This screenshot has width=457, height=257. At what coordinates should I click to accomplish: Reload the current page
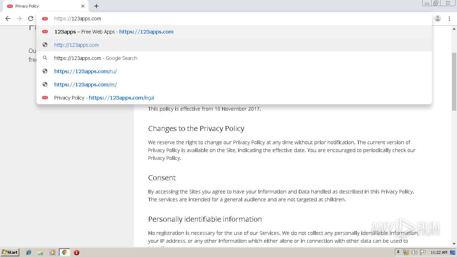tap(31, 19)
